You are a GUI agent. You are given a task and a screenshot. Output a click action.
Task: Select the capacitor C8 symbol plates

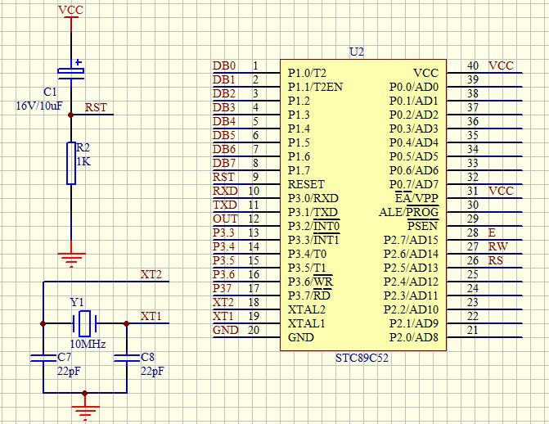tap(127, 359)
